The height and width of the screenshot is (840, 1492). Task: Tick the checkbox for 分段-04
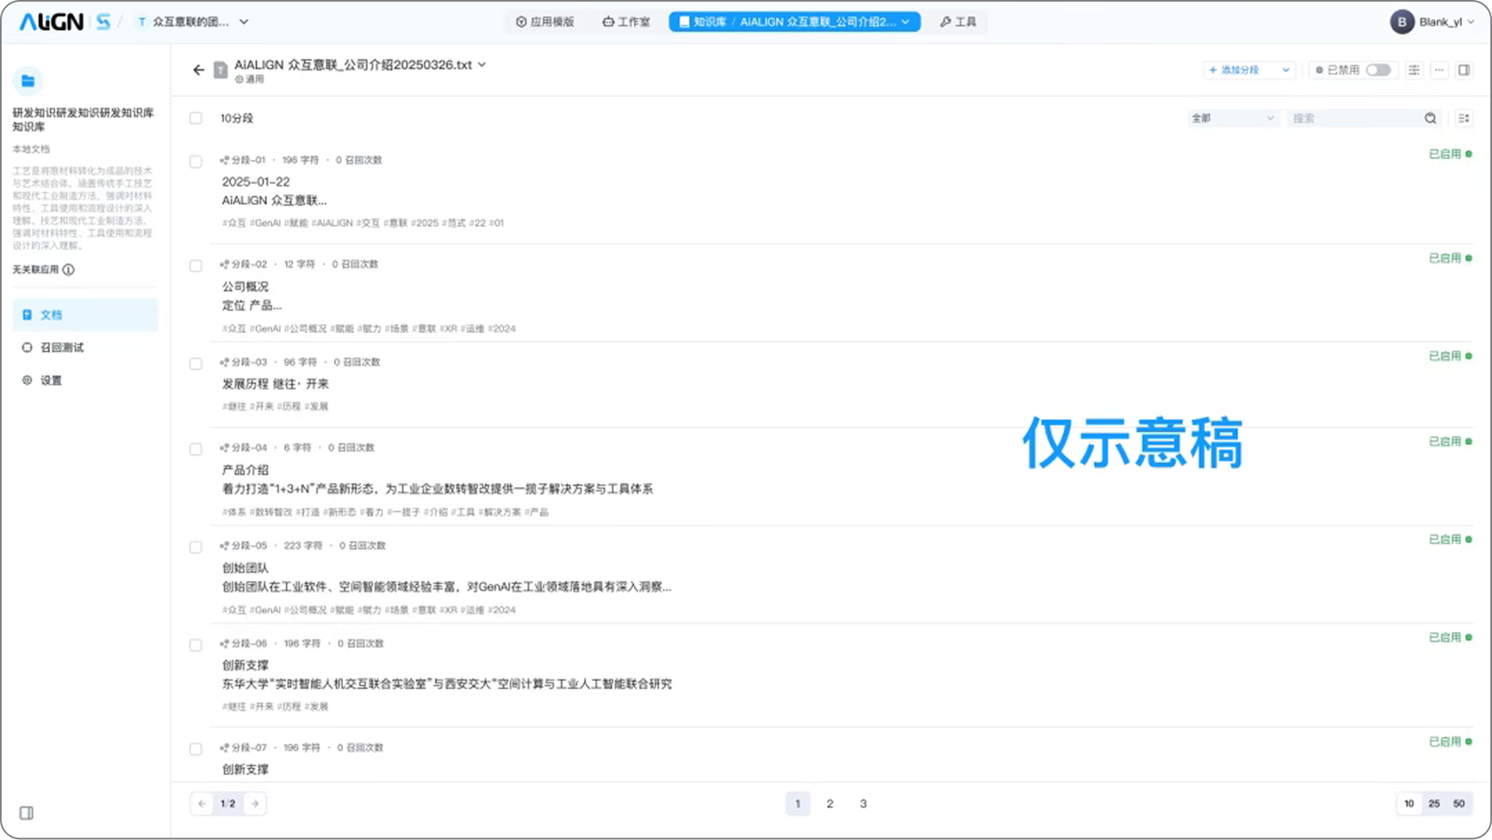(196, 449)
